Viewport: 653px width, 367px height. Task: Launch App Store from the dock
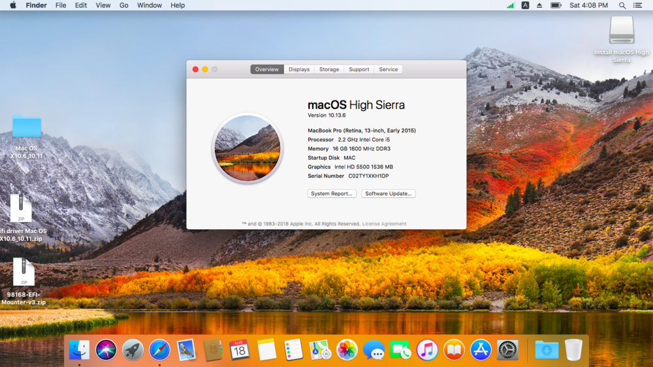point(481,350)
